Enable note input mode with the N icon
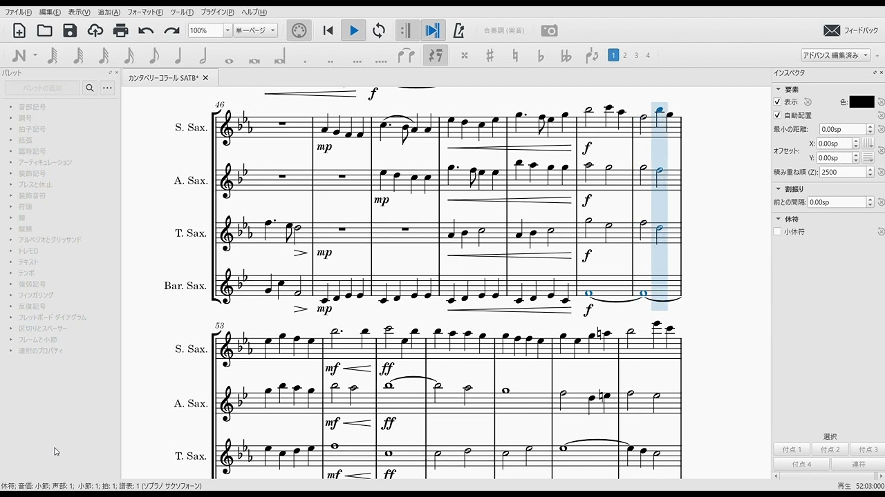885x497 pixels. (19, 56)
